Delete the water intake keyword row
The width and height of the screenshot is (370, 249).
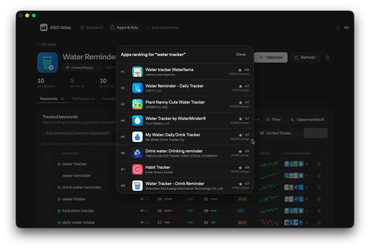coord(319,199)
